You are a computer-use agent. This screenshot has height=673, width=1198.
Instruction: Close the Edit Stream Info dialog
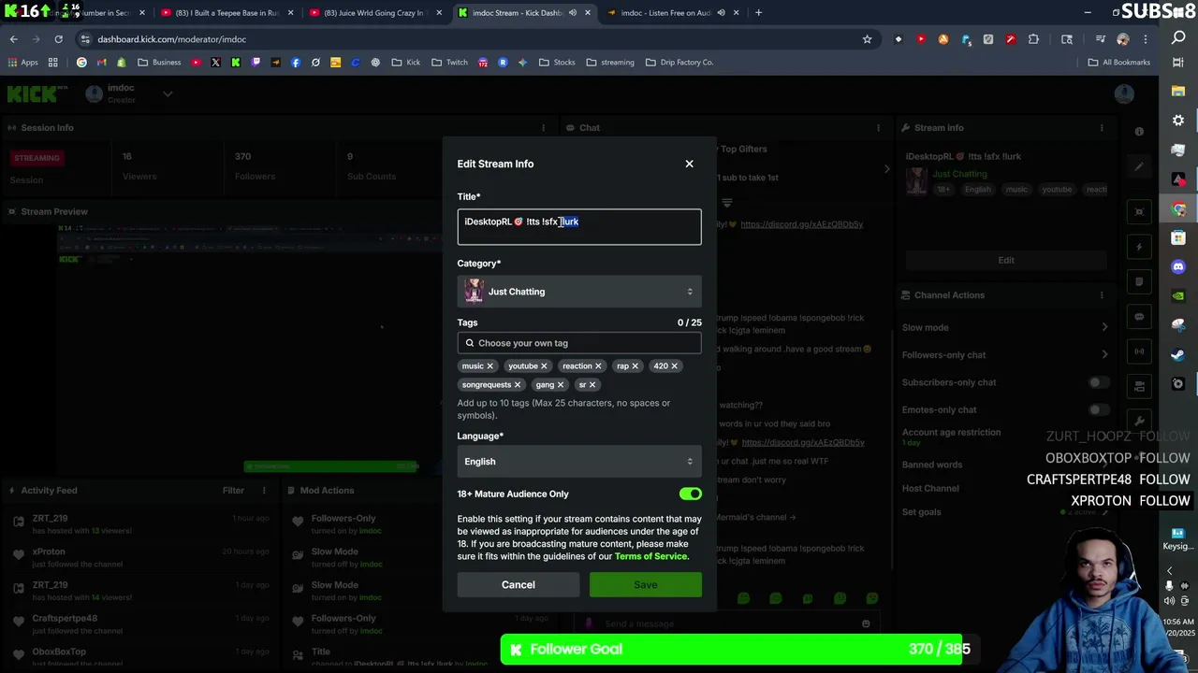click(689, 164)
